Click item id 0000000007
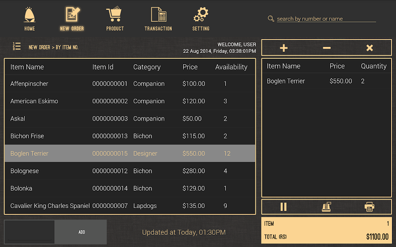Image resolution: width=396 pixels, height=247 pixels. click(x=110, y=206)
